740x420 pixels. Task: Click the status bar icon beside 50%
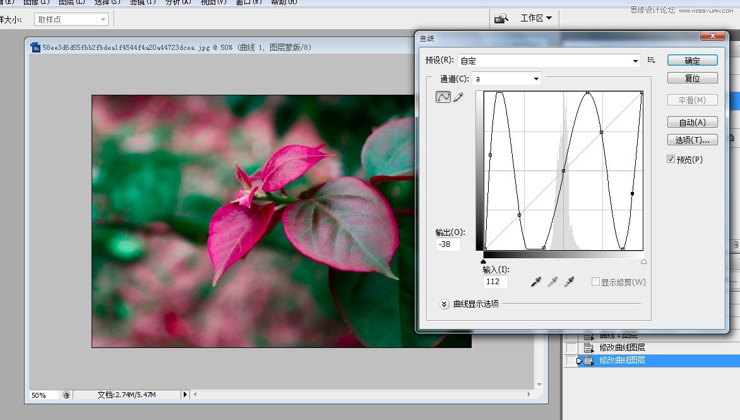coord(66,395)
